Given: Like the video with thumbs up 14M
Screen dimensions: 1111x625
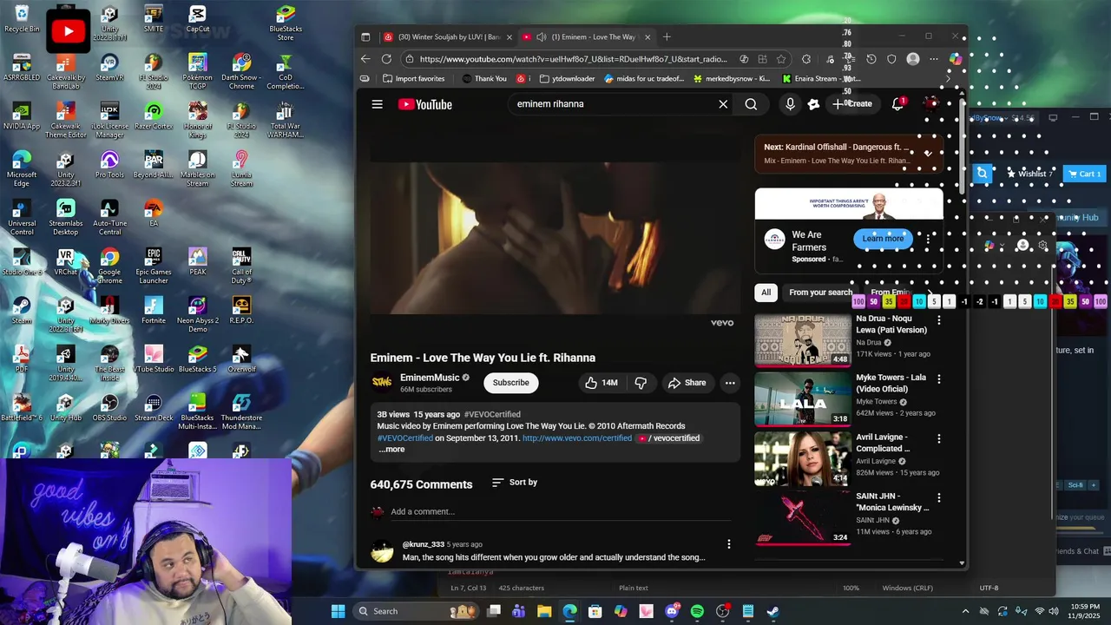Looking at the screenshot, I should click(x=602, y=383).
